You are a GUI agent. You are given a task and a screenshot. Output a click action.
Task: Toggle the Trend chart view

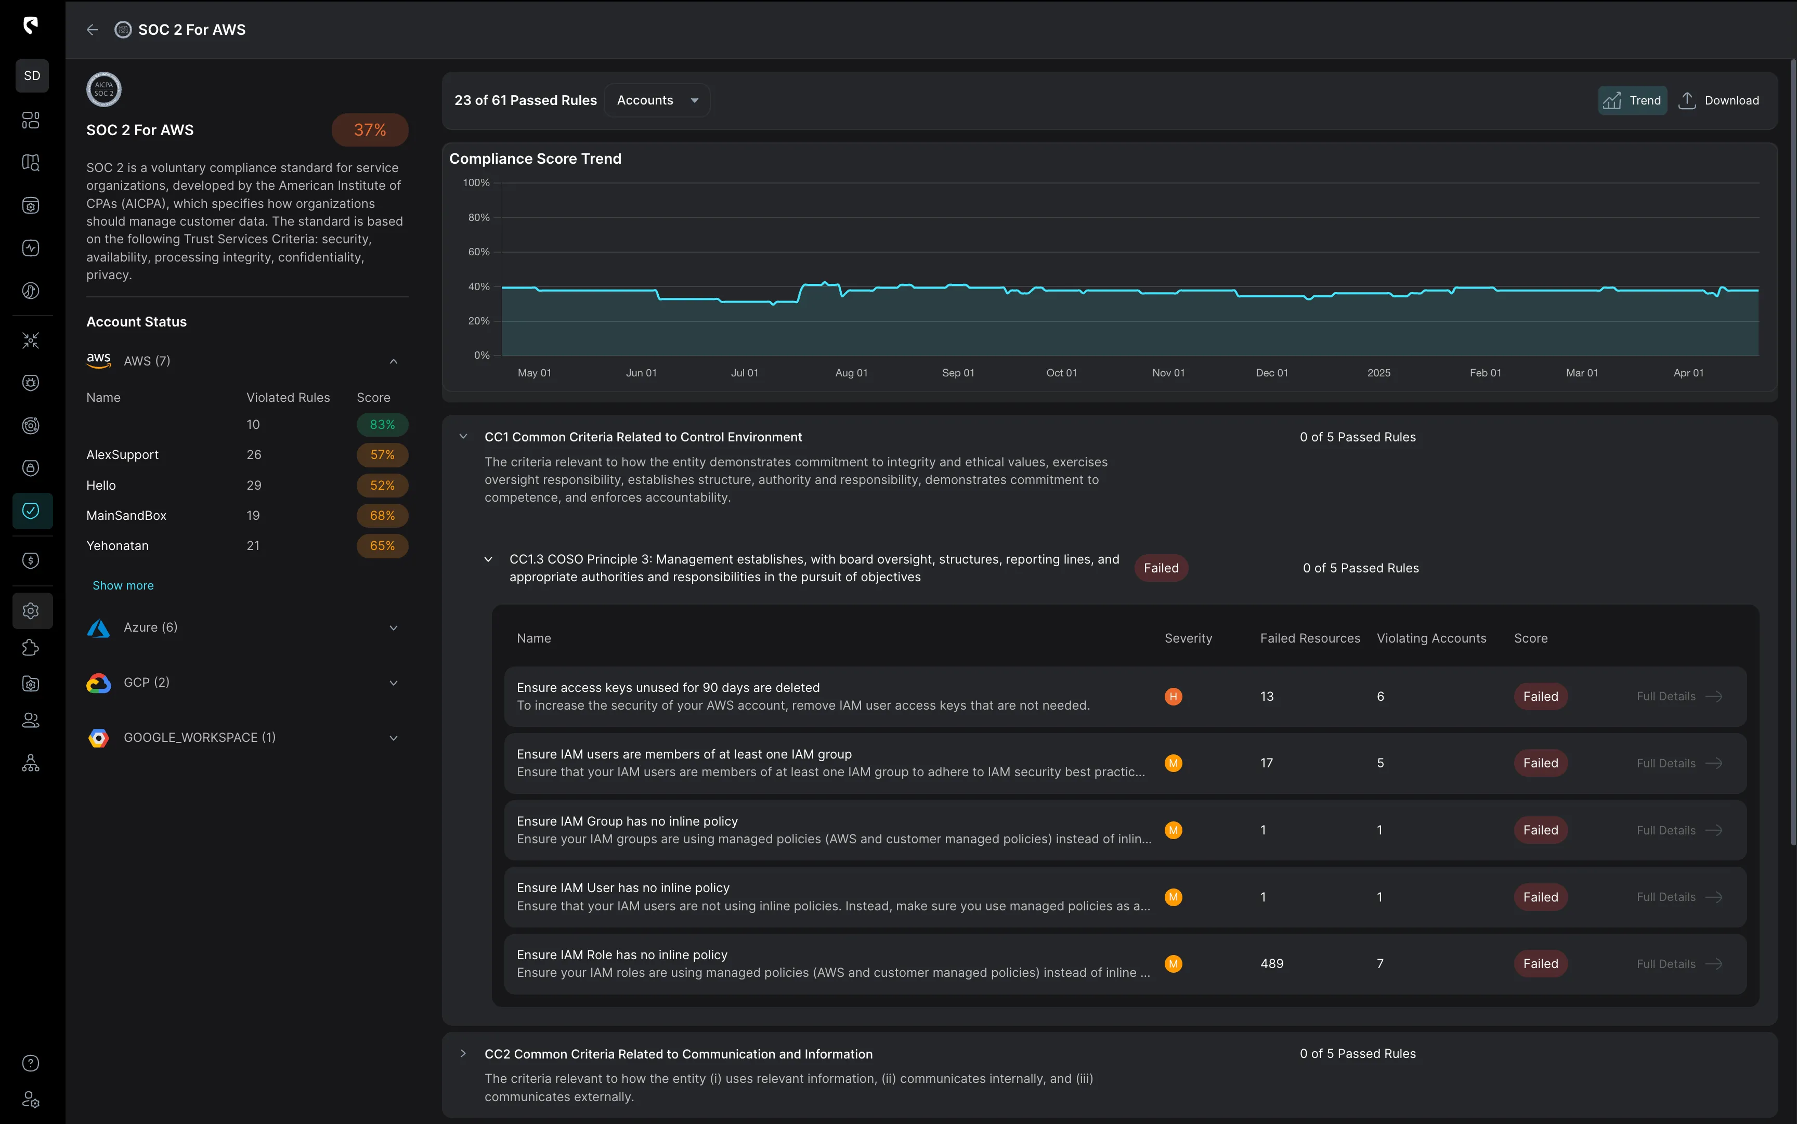(1633, 100)
